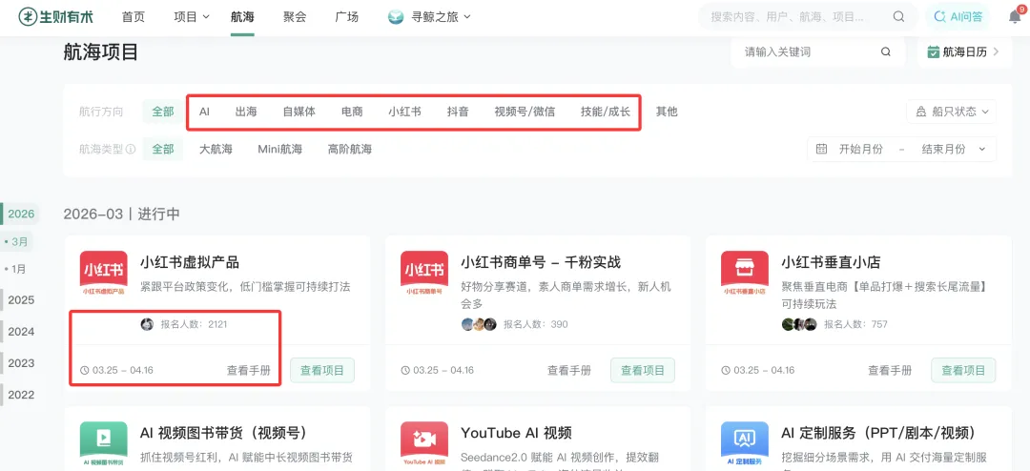1030x471 pixels.
Task: Select 全部 in 航海类型 filter
Action: 163,149
